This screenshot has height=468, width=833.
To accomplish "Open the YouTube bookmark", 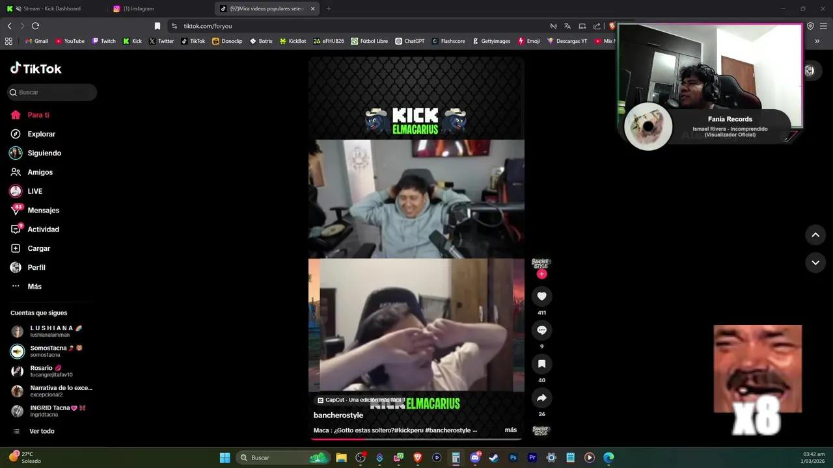I will pyautogui.click(x=70, y=41).
